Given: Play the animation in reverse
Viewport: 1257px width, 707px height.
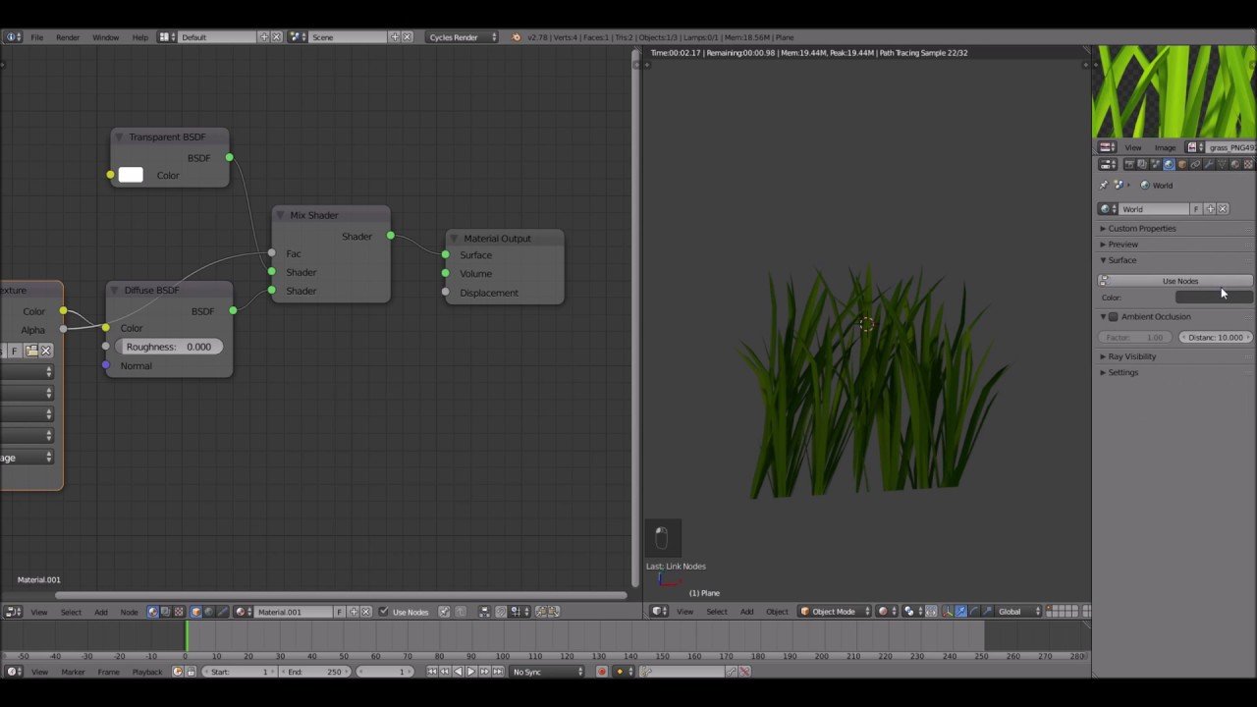Looking at the screenshot, I should [x=458, y=672].
